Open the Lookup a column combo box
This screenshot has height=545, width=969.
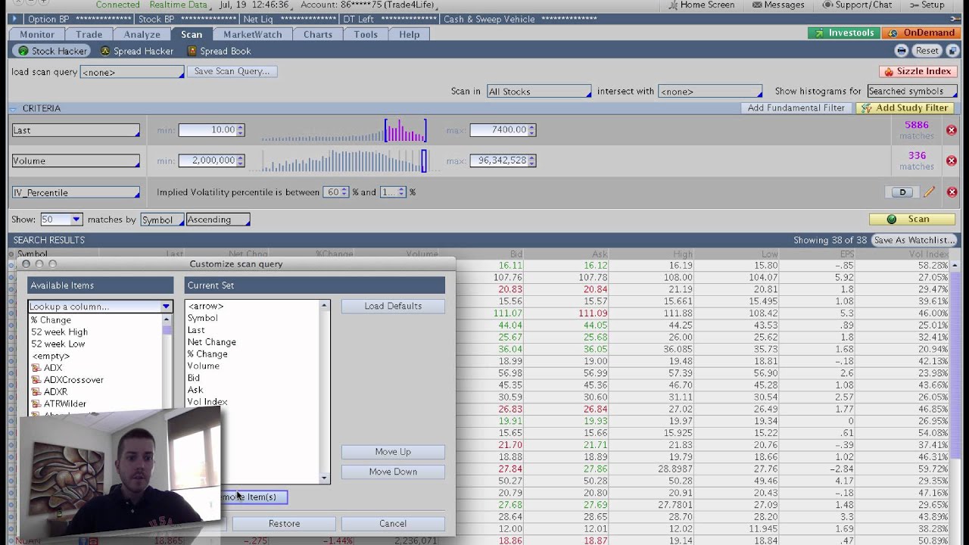pos(100,307)
